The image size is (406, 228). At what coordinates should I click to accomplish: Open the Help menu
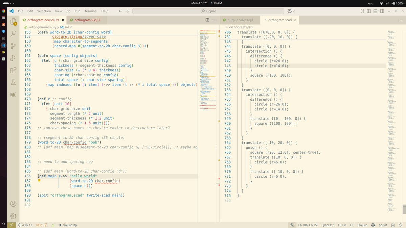[105, 11]
